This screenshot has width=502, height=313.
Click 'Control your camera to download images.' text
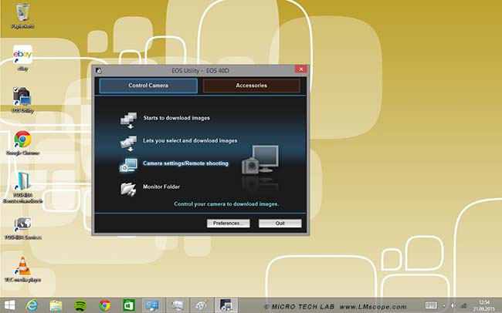pos(226,204)
